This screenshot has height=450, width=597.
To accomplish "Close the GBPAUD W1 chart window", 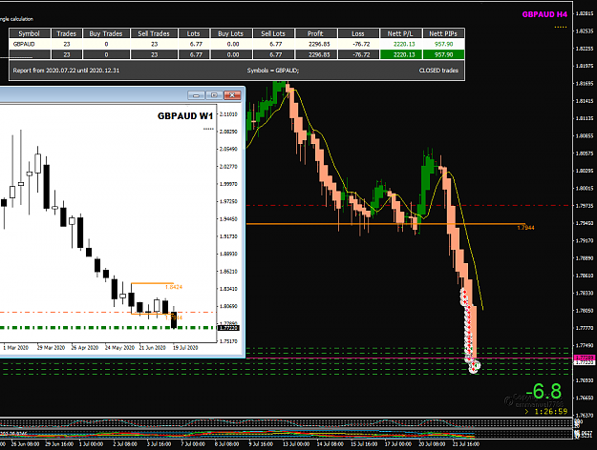I will [x=232, y=95].
